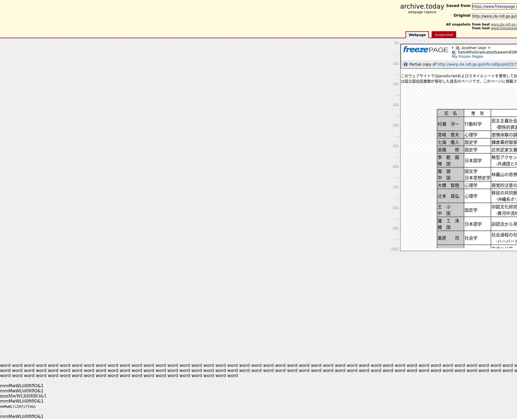This screenshot has width=517, height=419.
Task: Jump to the 100% scroll marker
Action: 395,249
